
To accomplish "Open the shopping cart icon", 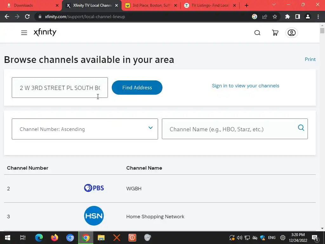I will click(x=275, y=33).
